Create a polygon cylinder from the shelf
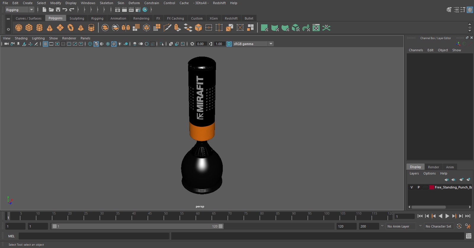The width and height of the screenshot is (474, 248). pos(39,28)
